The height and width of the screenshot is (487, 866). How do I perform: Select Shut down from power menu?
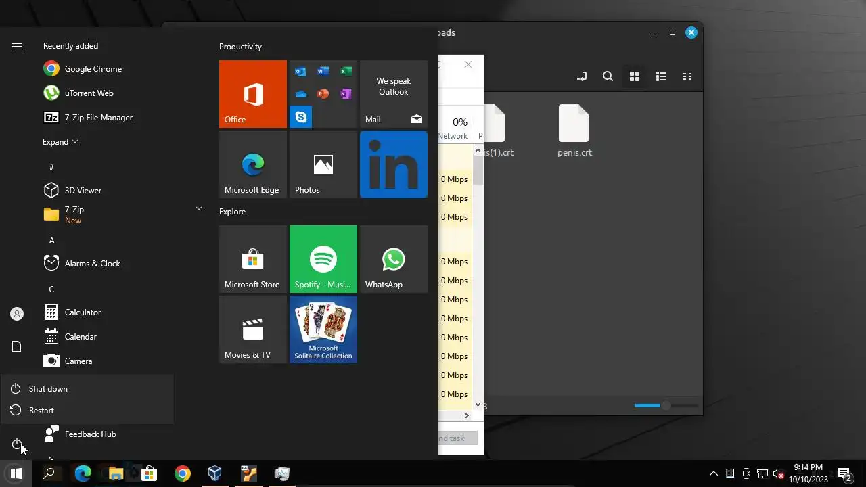click(x=87, y=389)
